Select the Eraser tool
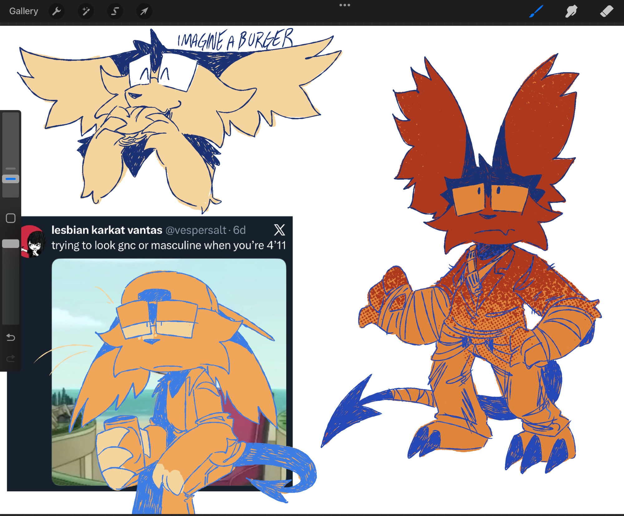This screenshot has width=624, height=516. pyautogui.click(x=606, y=12)
